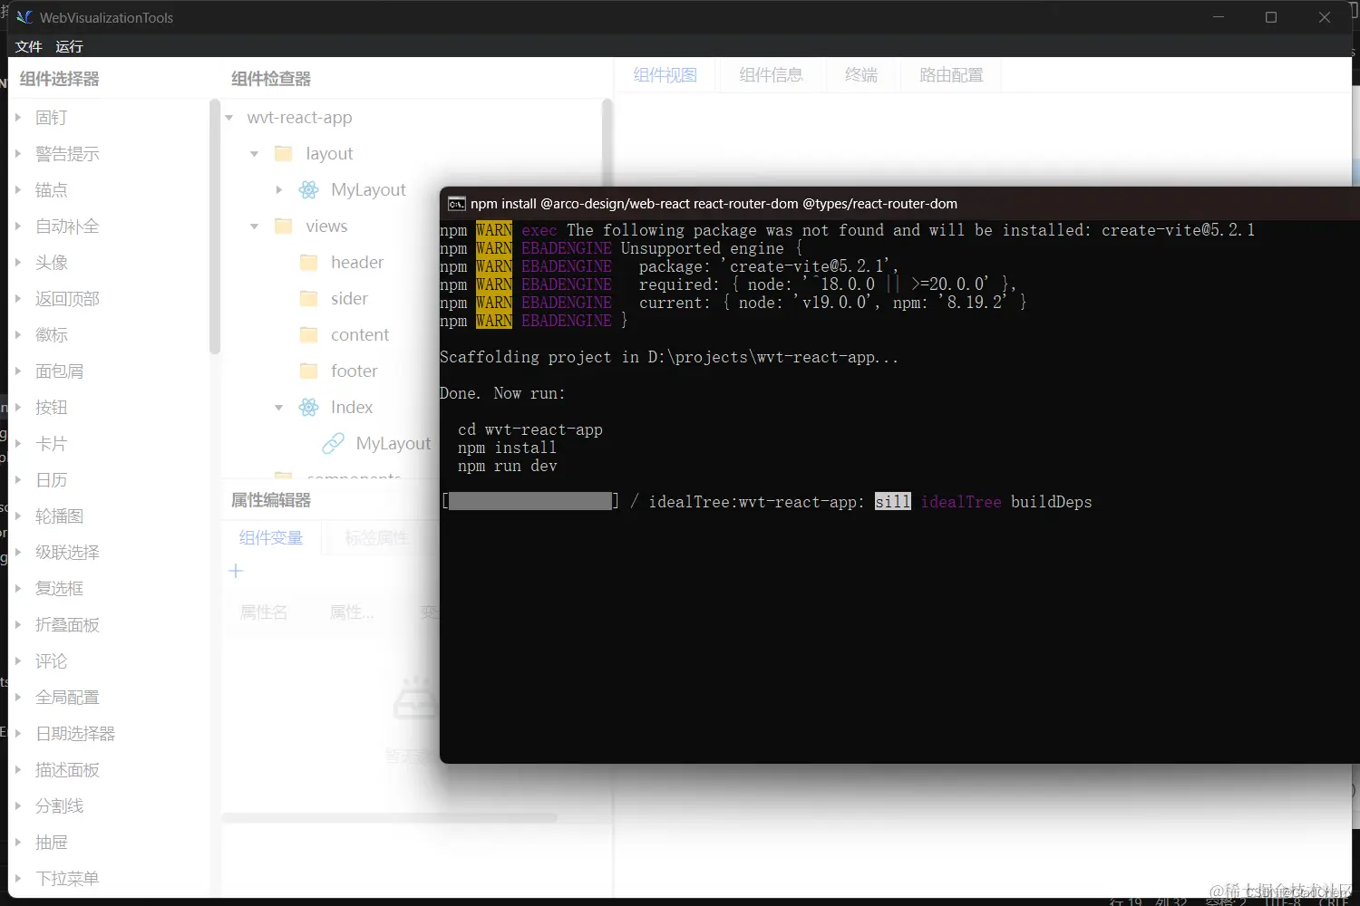Collapse the layout folder arrow
The image size is (1360, 906).
[x=255, y=154]
